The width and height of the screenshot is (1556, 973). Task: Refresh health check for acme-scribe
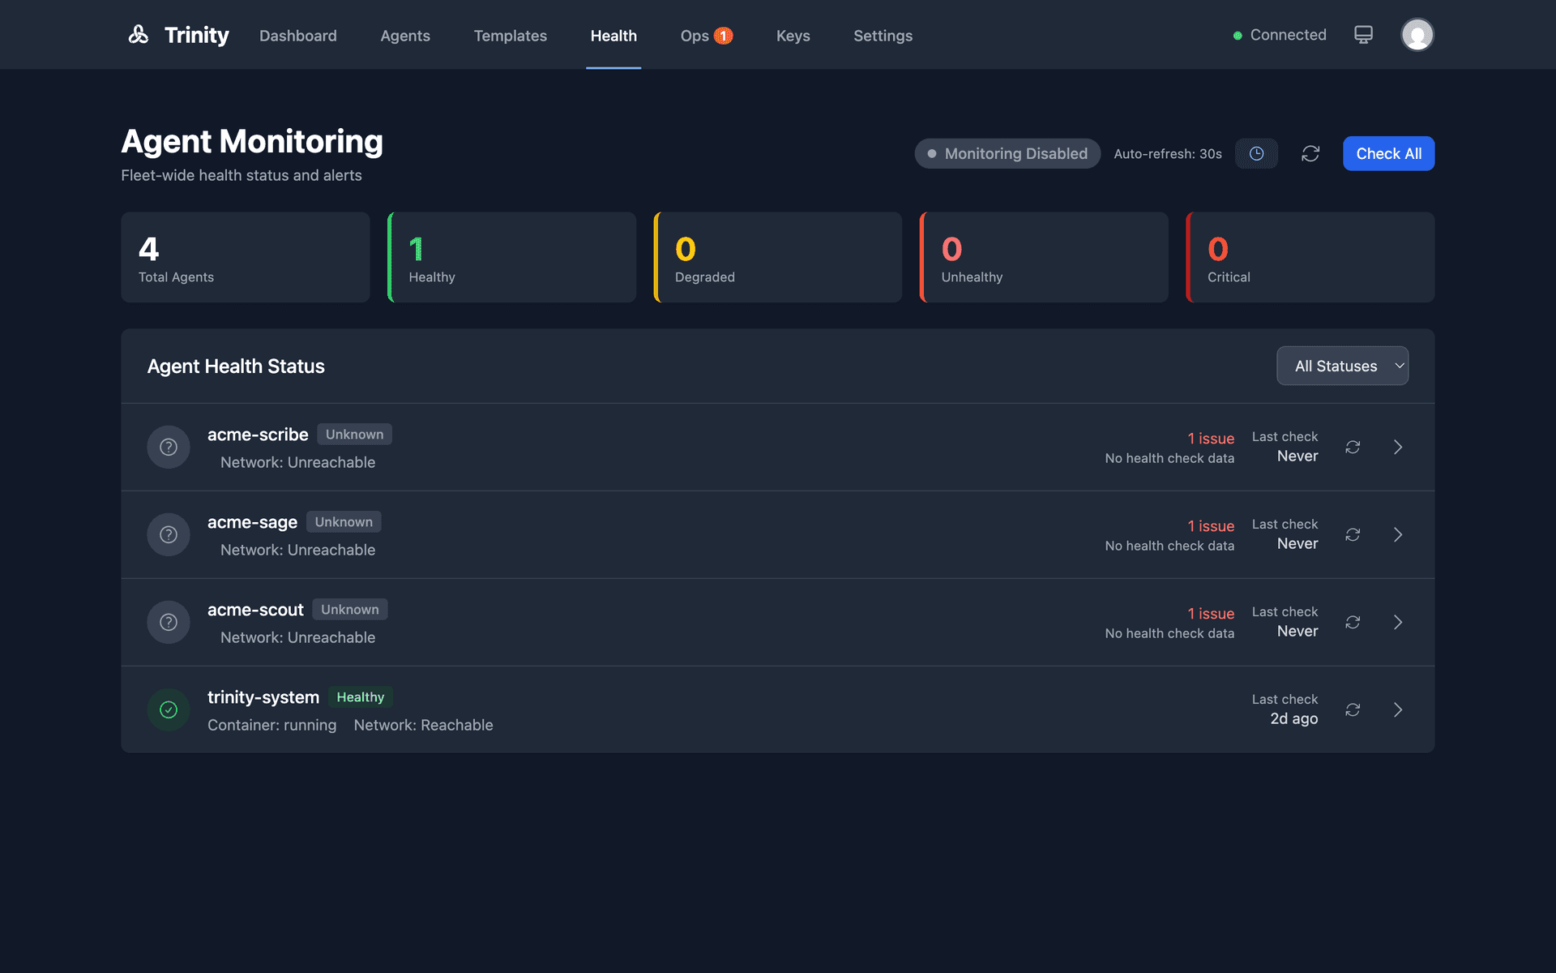1353,447
